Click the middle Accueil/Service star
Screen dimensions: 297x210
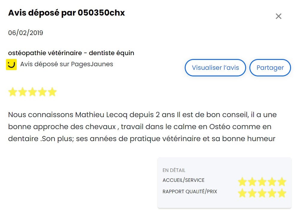pos(262,182)
